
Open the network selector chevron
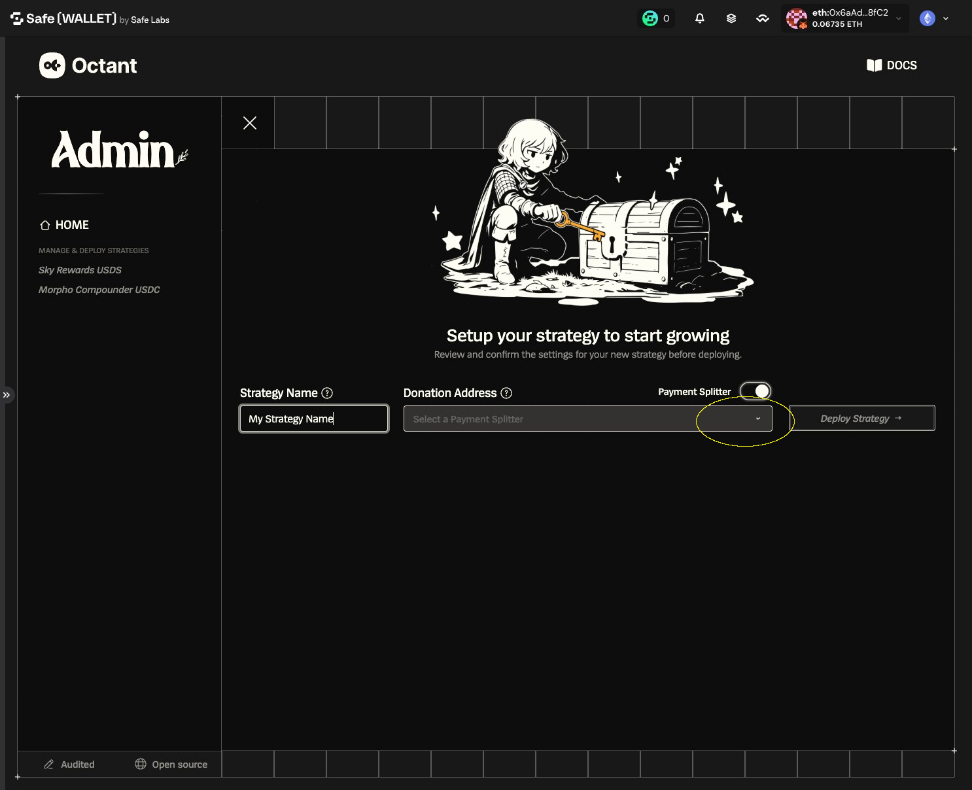coord(946,18)
